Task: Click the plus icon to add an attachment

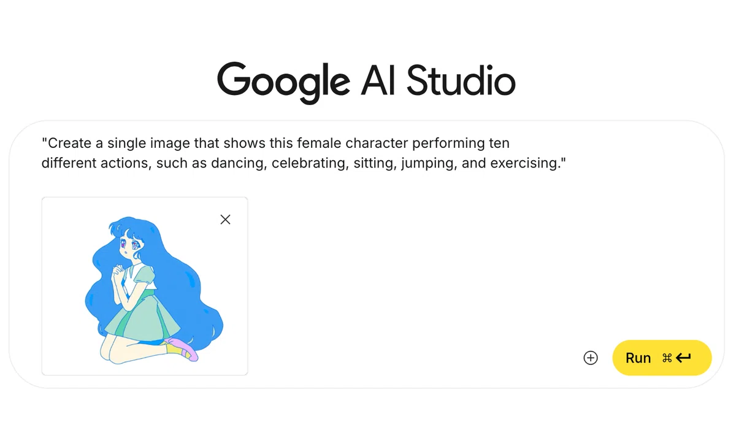Action: [590, 358]
